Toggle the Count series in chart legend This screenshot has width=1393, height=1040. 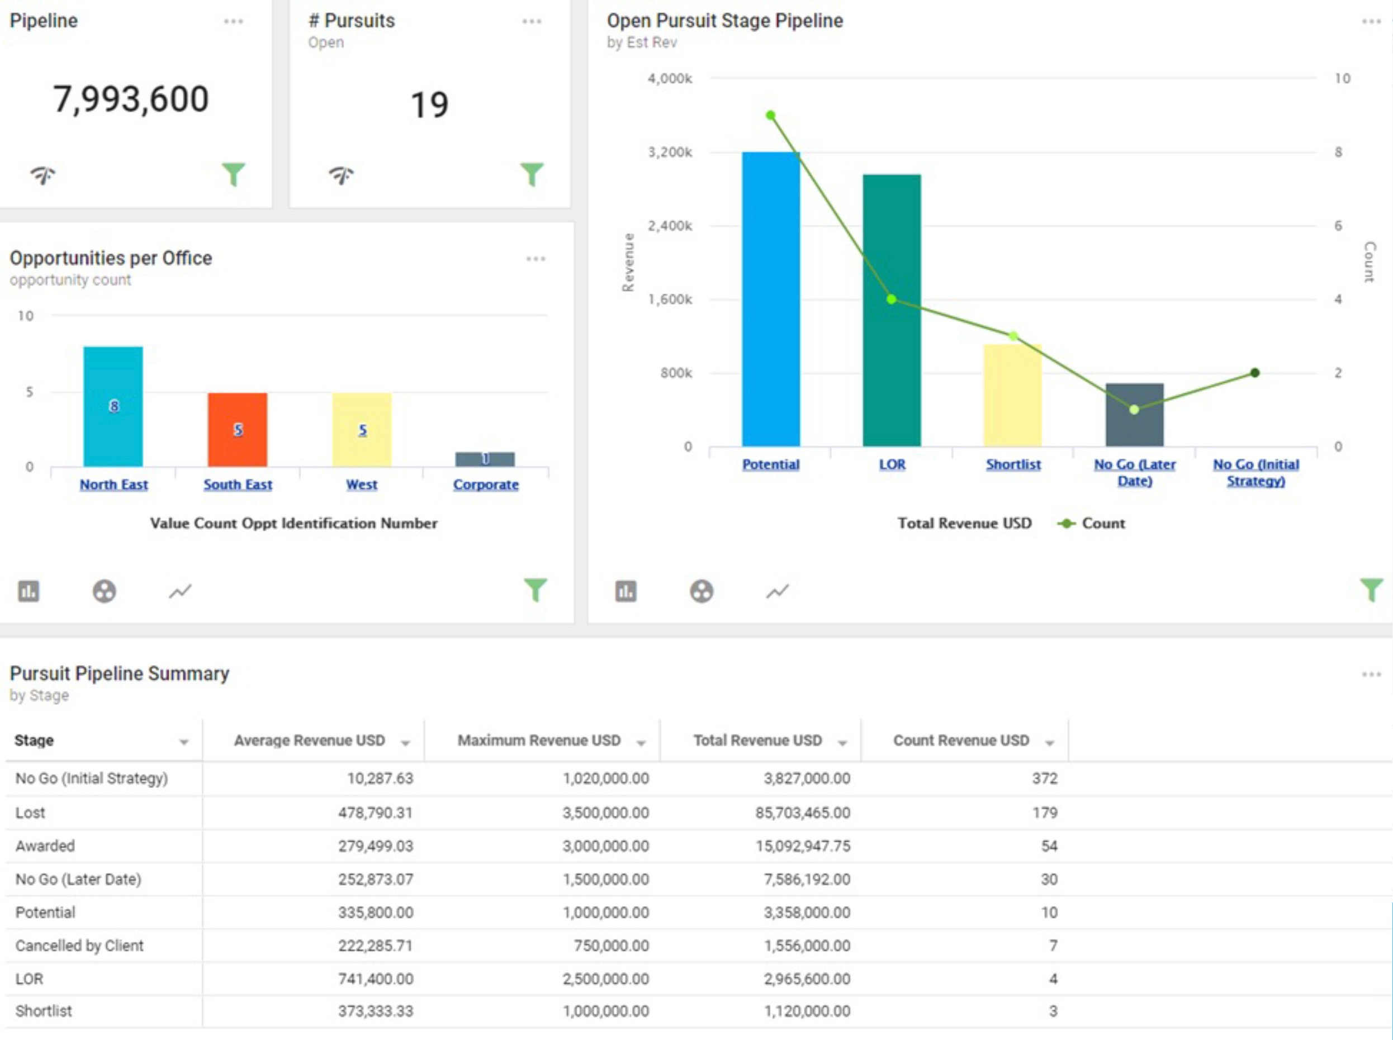pyautogui.click(x=1091, y=523)
